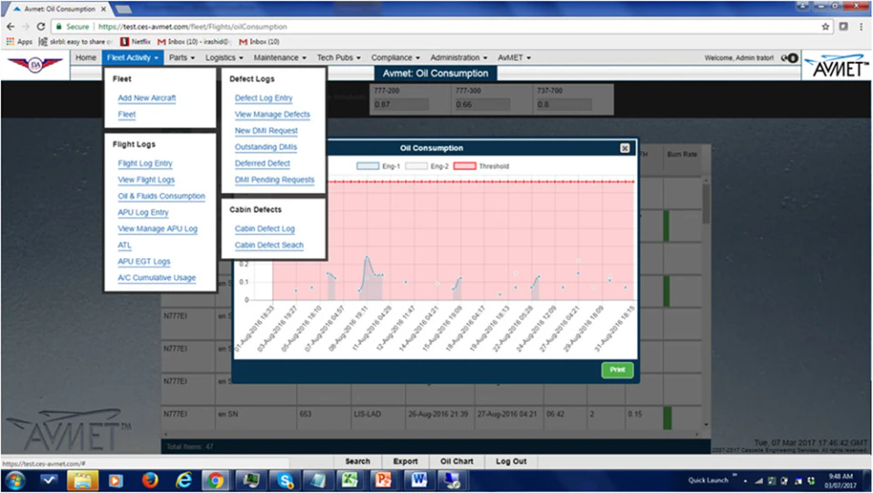Click the 777-300 threshold input field
The image size is (873, 493).
[x=482, y=105]
